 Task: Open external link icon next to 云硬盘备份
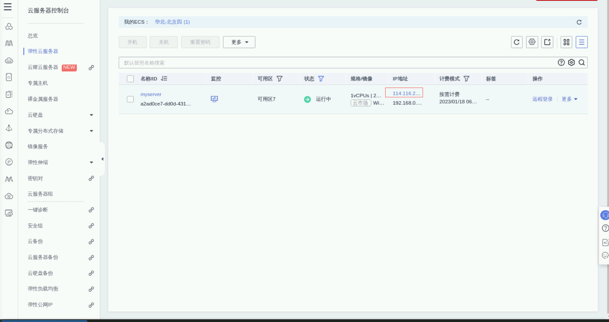click(91, 273)
